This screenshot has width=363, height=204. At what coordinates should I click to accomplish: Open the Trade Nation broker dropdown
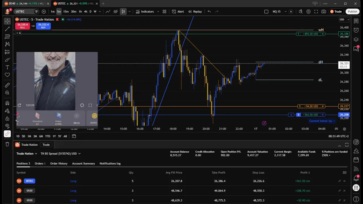pos(27,154)
